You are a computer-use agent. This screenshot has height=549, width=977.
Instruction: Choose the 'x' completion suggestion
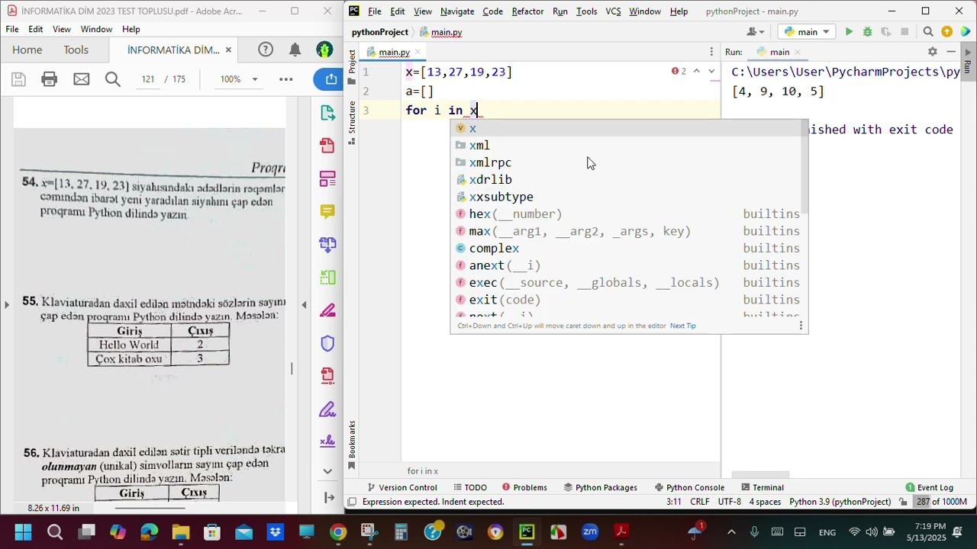629,128
